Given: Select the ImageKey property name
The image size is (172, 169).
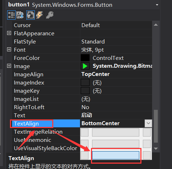Looking at the screenshot, I should pyautogui.click(x=27, y=91).
